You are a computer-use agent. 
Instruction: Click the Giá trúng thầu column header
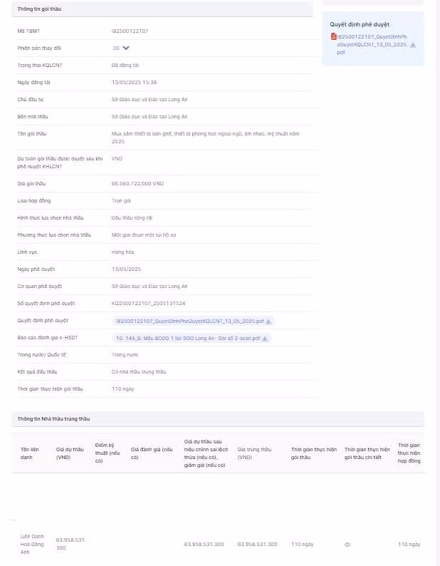tap(254, 453)
